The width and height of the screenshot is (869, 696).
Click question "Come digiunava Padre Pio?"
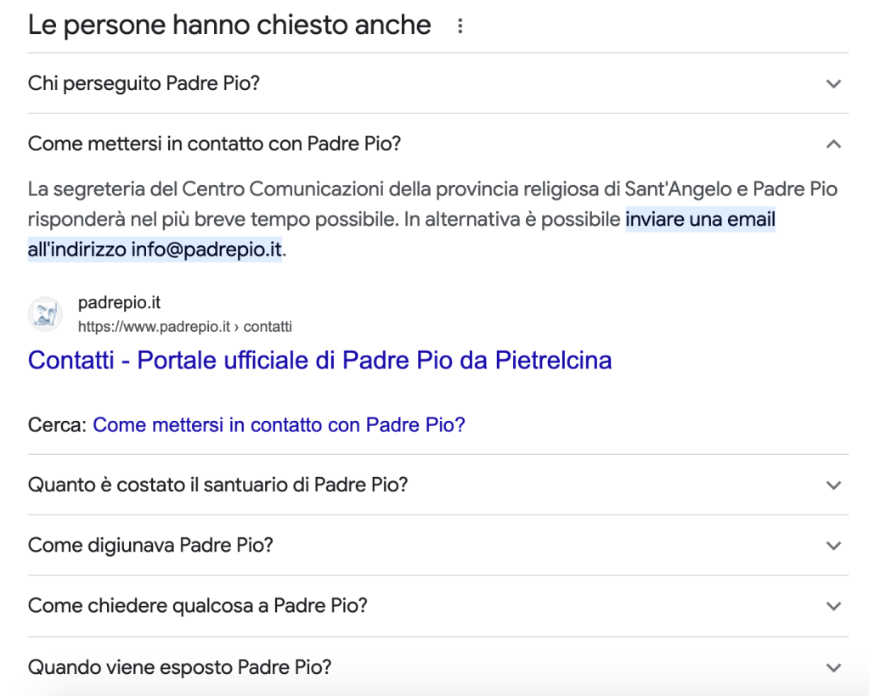(x=150, y=546)
